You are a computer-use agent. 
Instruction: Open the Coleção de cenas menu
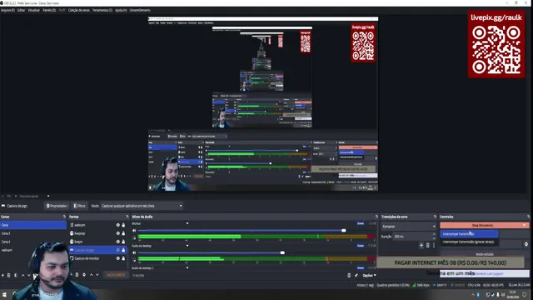(79, 10)
